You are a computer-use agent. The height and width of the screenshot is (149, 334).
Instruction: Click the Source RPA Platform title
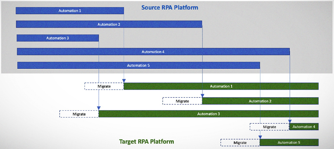click(x=170, y=7)
